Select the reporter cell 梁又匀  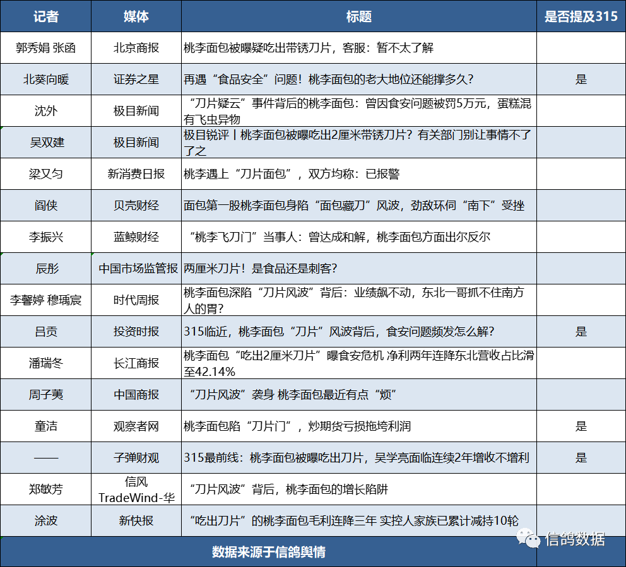tap(45, 174)
